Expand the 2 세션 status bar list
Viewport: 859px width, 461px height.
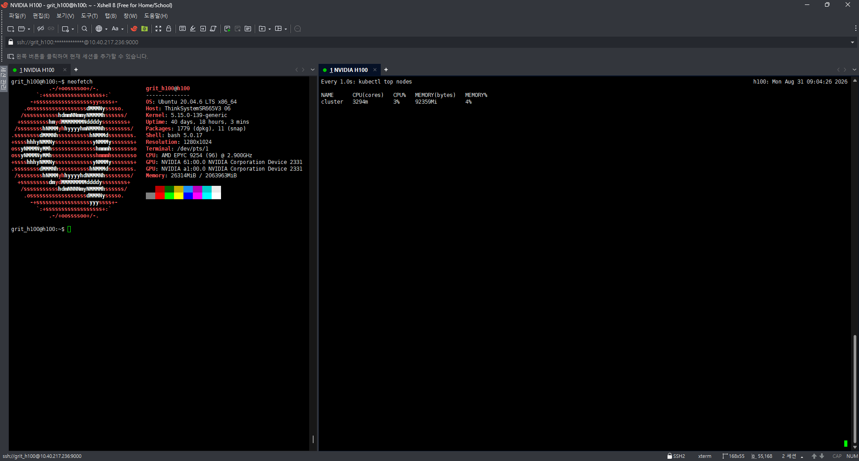pos(802,457)
